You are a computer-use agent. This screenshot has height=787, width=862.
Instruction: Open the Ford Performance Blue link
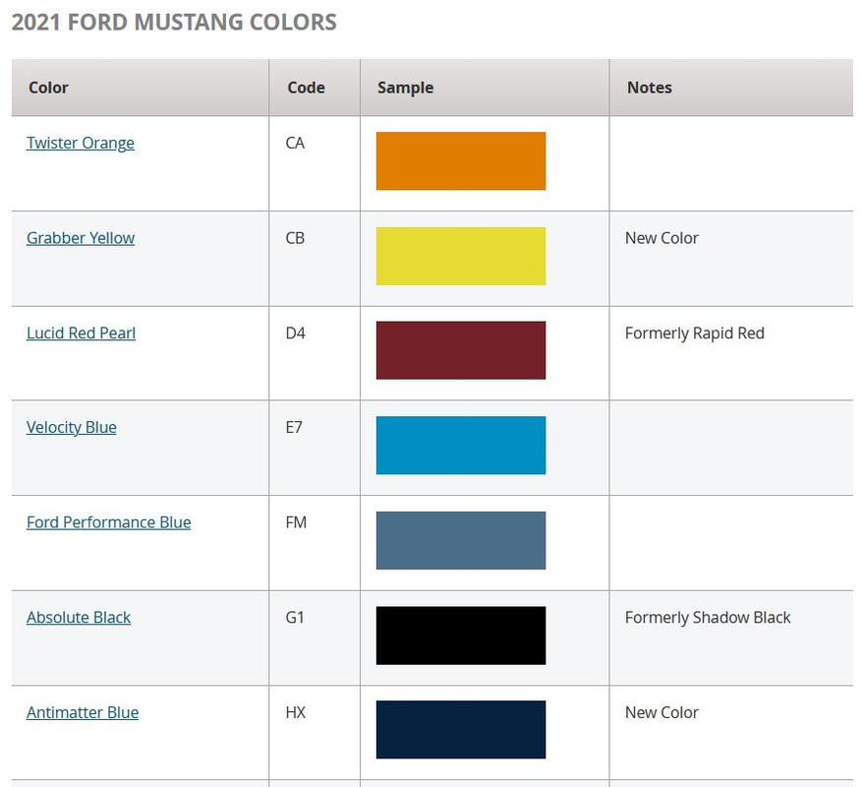109,522
